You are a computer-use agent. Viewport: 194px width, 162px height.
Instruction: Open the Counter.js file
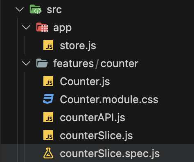(x=85, y=81)
